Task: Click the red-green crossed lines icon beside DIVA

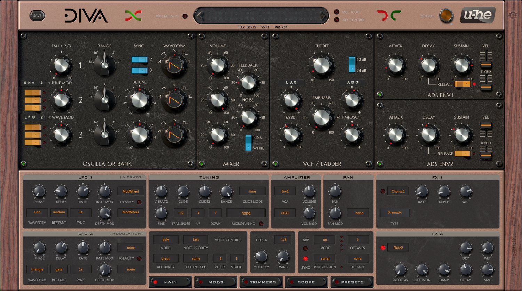Action: click(133, 15)
